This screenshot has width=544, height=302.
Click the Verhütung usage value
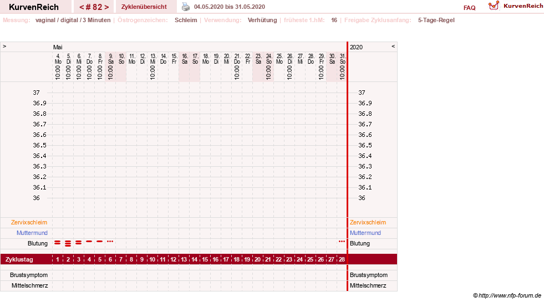click(x=262, y=20)
